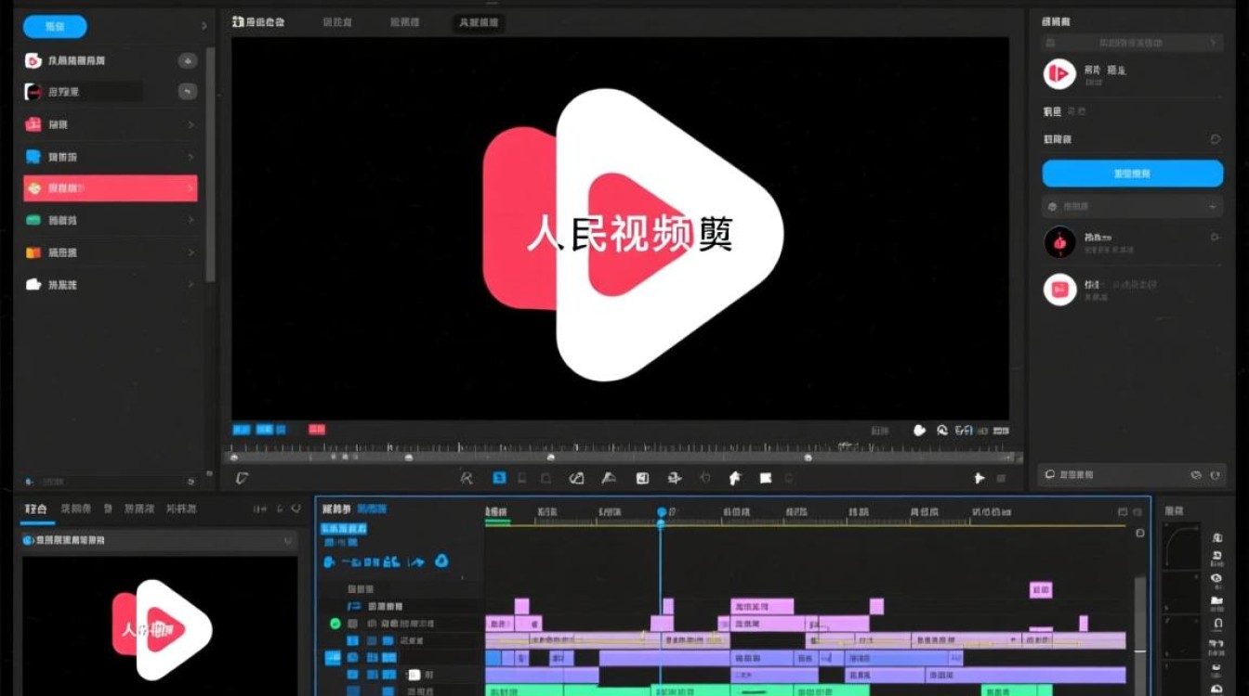Click the first handle on preview scrub bar
The height and width of the screenshot is (696, 1249).
tap(233, 457)
